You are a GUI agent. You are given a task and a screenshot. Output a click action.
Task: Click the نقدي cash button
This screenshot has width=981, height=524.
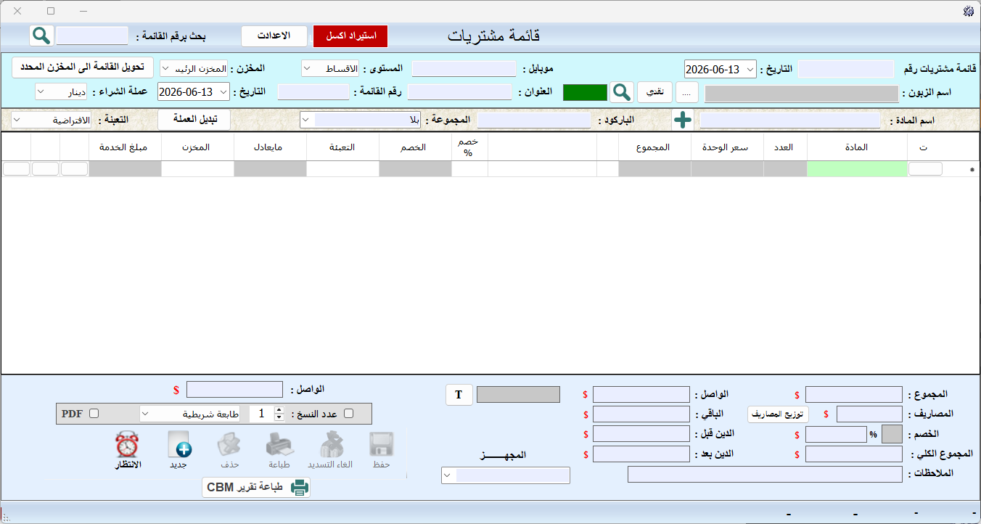(x=655, y=92)
